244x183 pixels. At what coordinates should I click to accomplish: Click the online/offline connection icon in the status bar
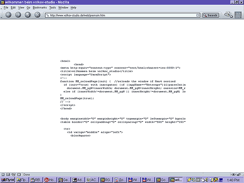[233, 175]
